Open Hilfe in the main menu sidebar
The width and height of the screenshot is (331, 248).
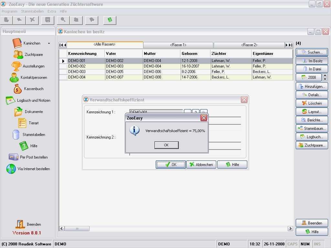(x=28, y=146)
